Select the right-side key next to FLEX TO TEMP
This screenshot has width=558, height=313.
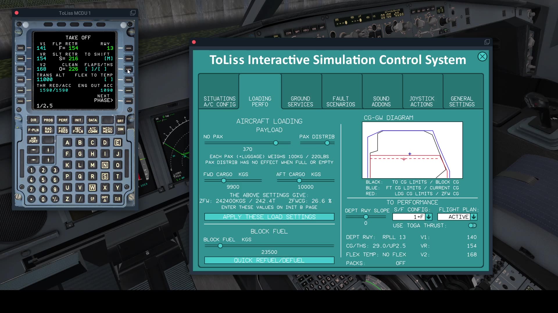(129, 80)
